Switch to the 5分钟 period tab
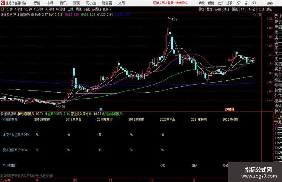 (x=28, y=9)
